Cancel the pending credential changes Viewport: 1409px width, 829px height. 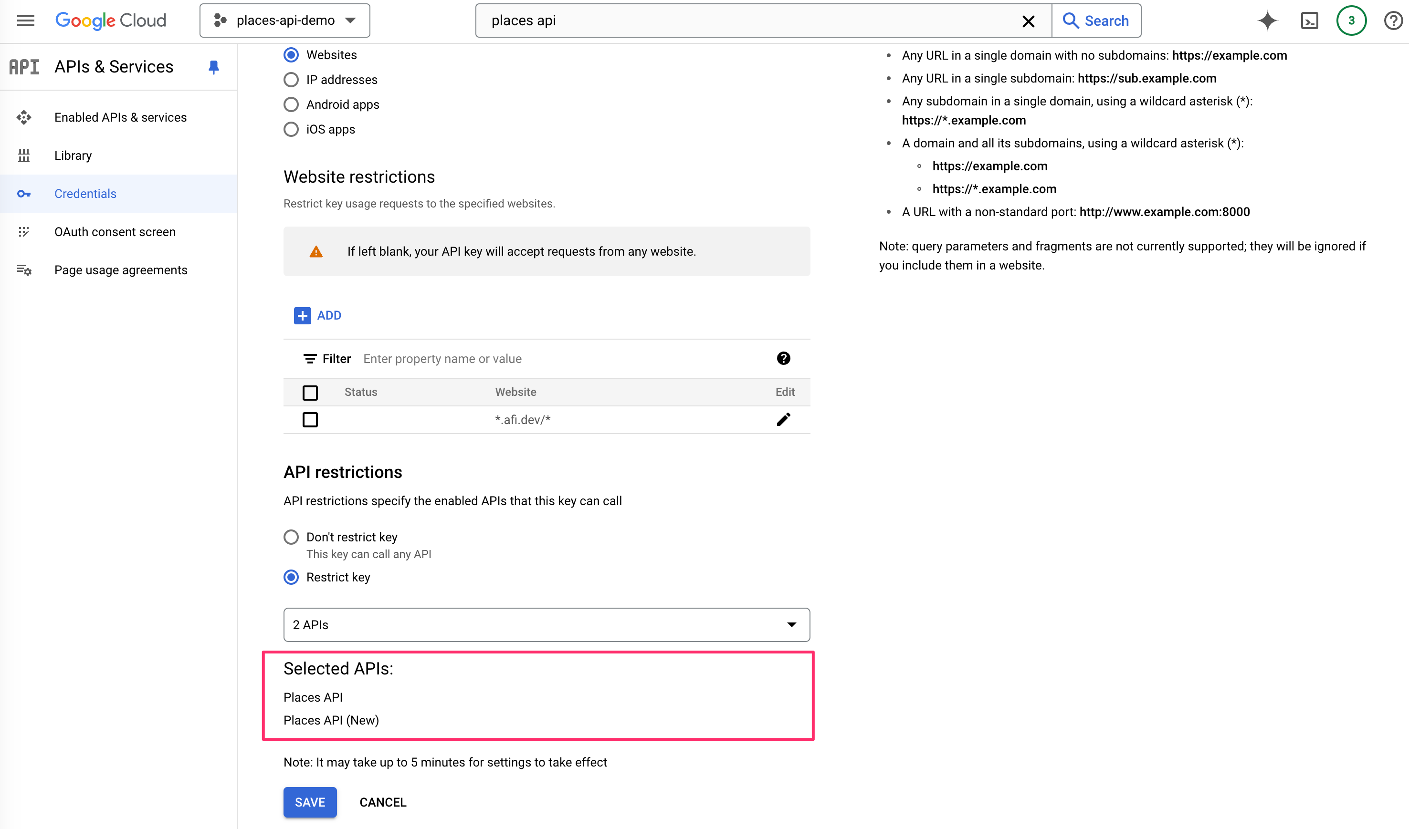tap(382, 802)
